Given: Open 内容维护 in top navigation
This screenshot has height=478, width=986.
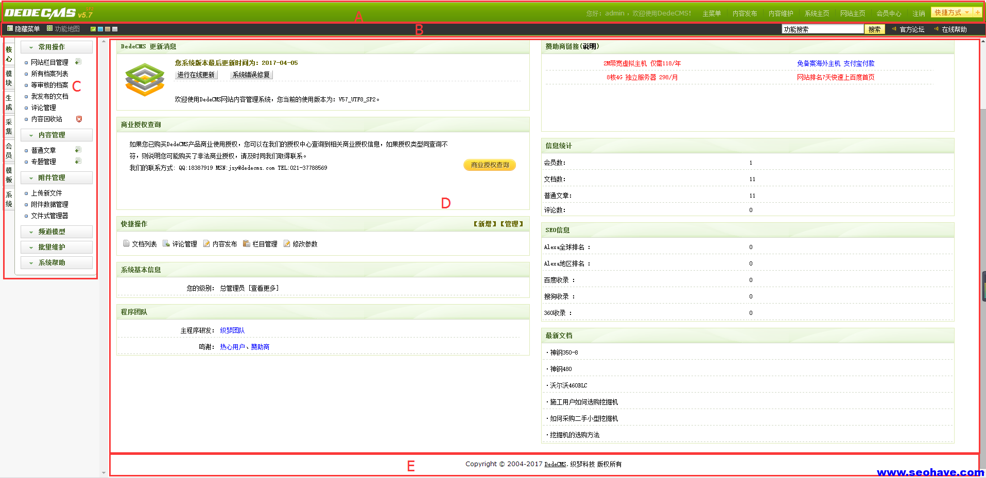Looking at the screenshot, I should [x=781, y=13].
